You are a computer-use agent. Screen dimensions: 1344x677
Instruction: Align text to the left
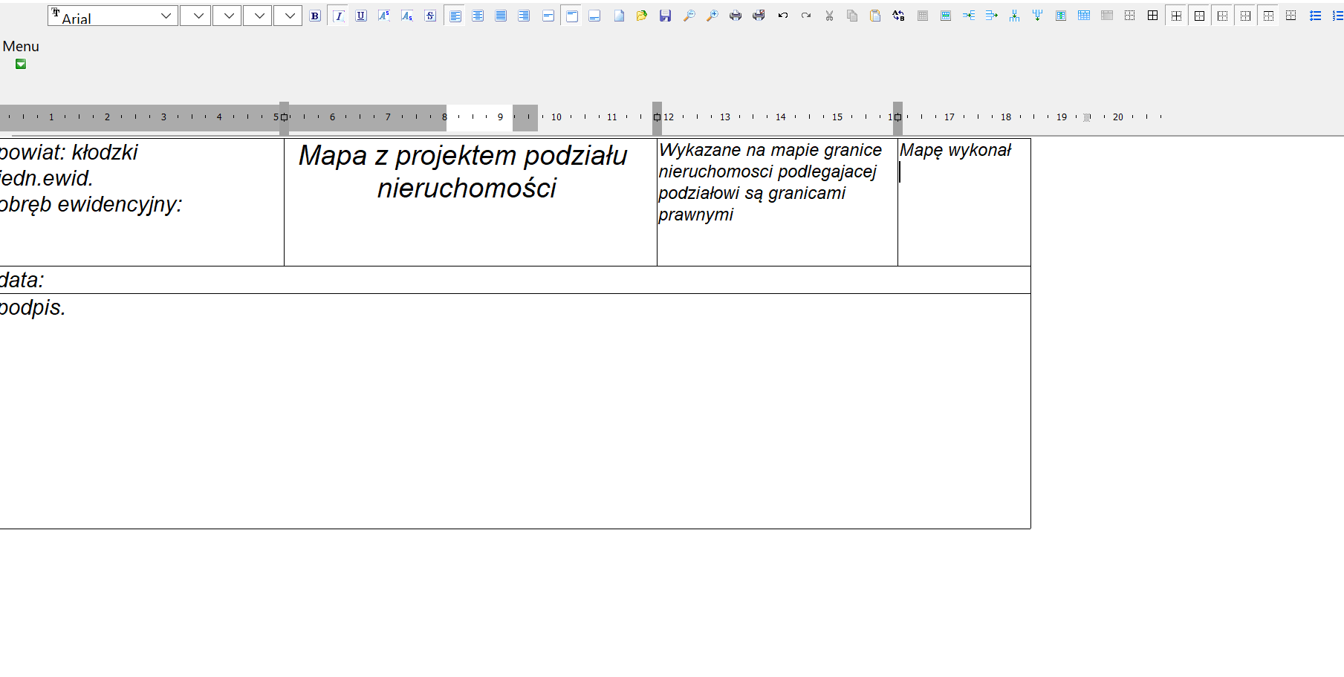pyautogui.click(x=455, y=16)
